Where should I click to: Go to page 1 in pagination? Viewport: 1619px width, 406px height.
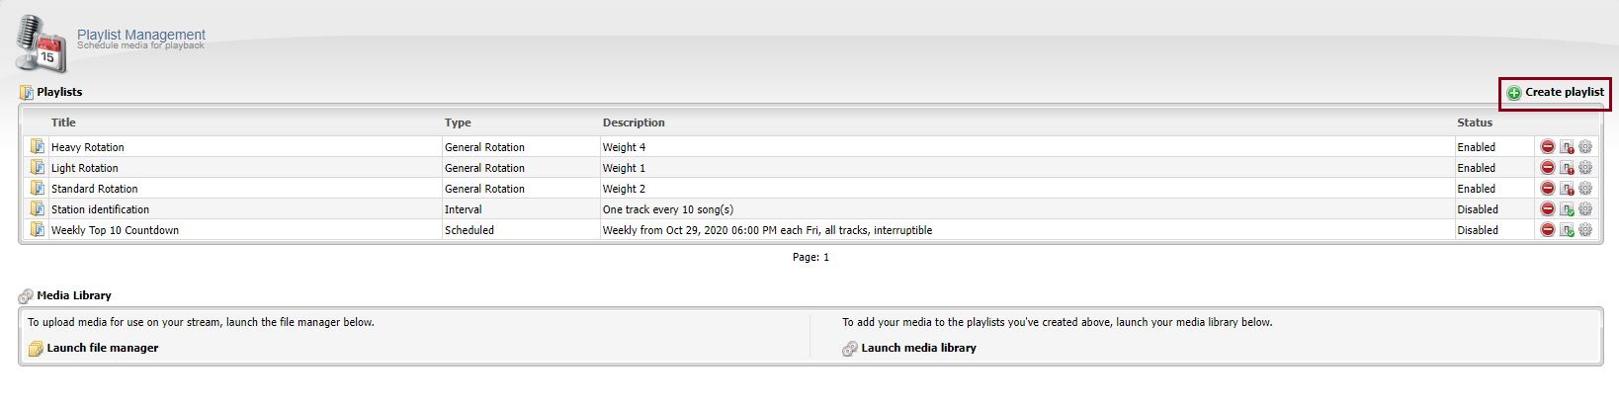tap(826, 257)
